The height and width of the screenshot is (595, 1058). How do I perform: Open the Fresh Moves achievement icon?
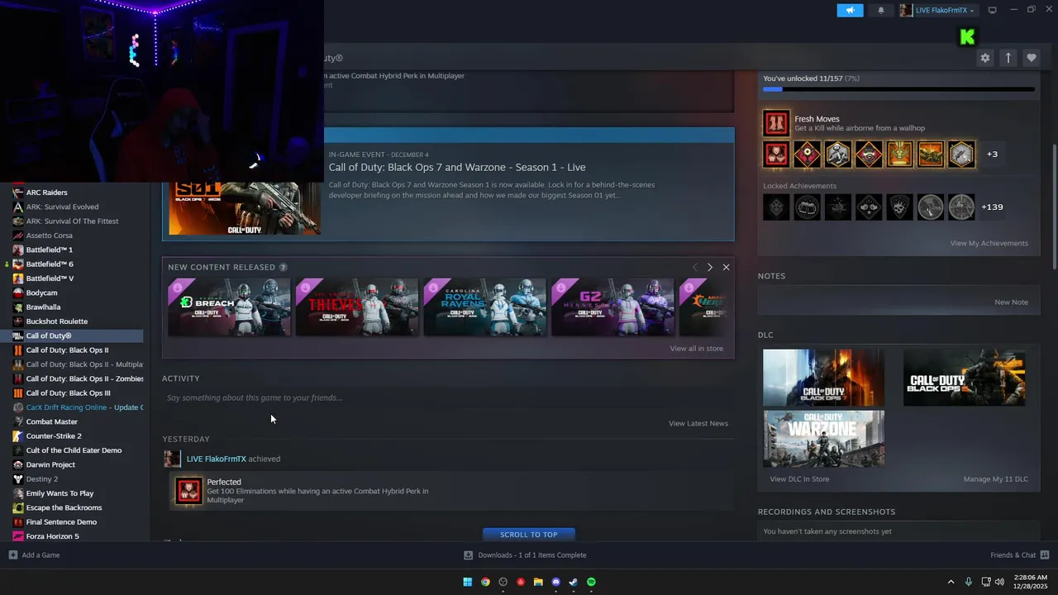point(776,123)
